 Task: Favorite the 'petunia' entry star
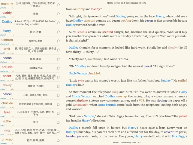(58, 68)
